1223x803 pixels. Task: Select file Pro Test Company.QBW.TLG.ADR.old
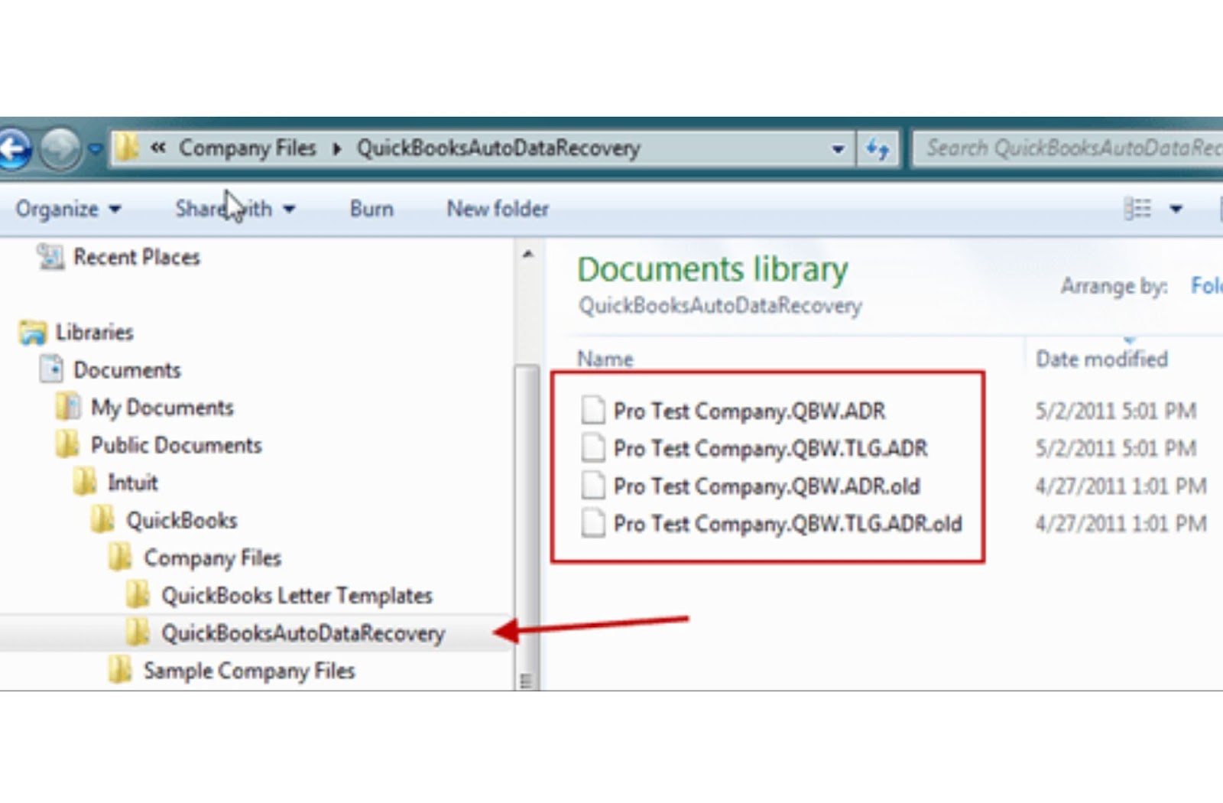click(x=787, y=524)
